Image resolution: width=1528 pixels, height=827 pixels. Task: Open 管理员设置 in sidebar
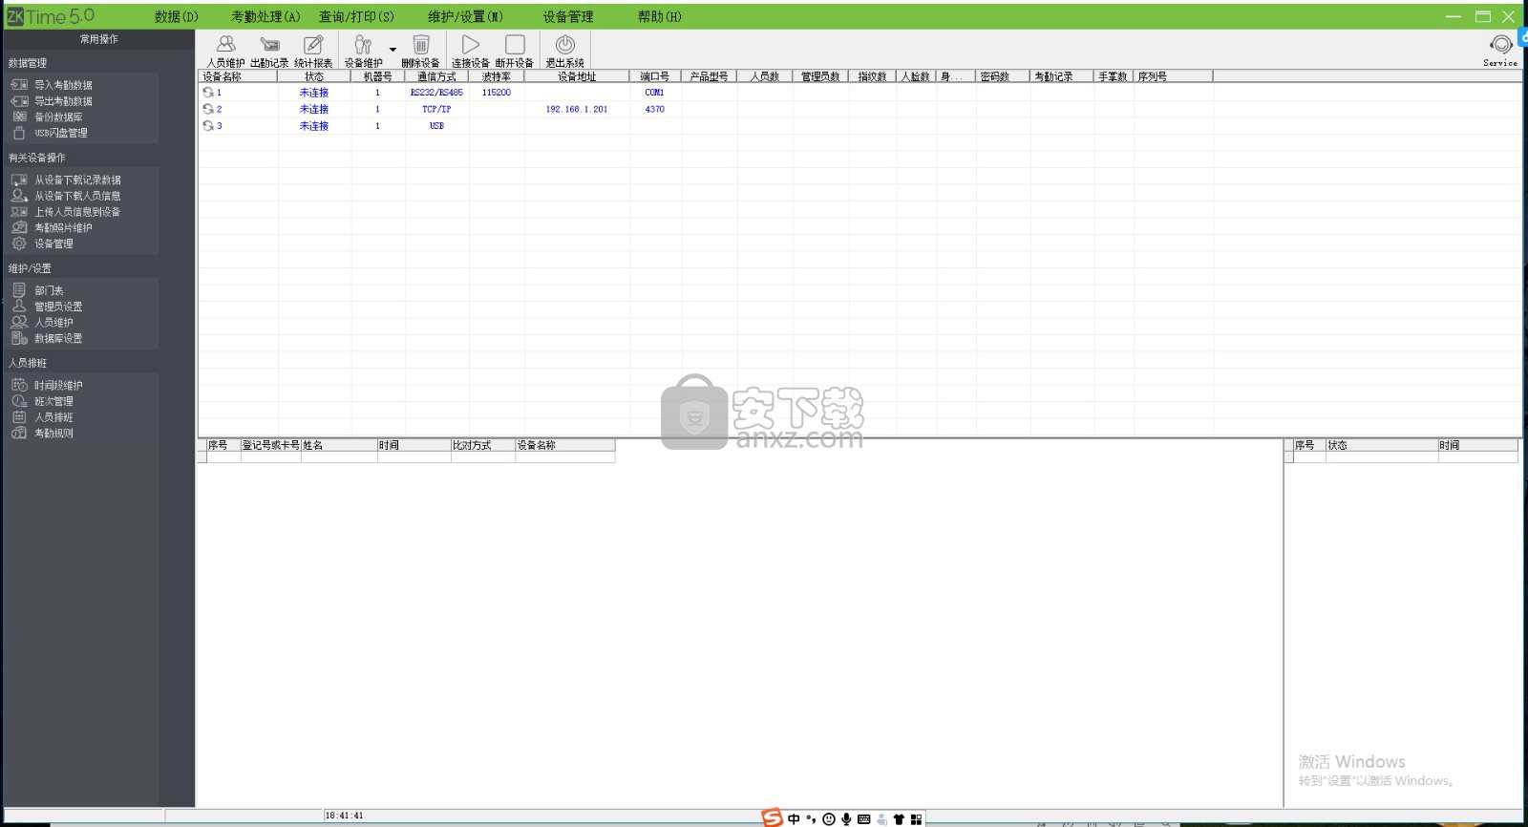coord(58,307)
